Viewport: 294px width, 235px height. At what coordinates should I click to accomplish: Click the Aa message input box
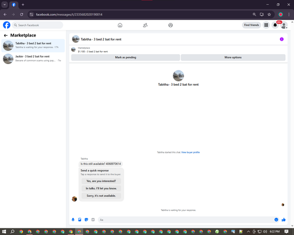click(x=186, y=220)
